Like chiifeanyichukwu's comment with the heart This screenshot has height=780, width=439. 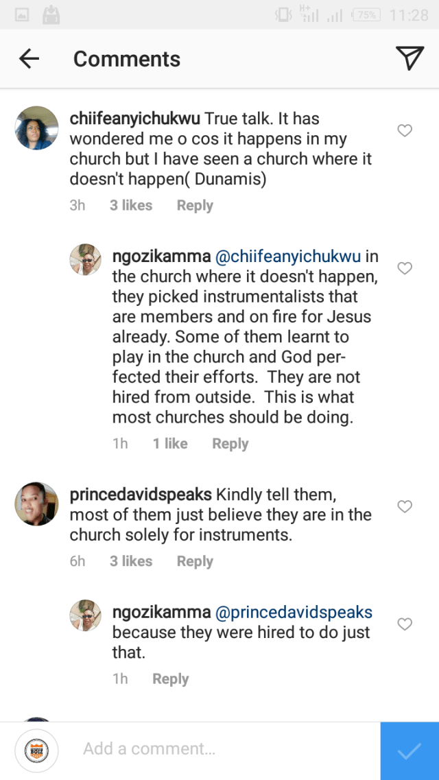pyautogui.click(x=405, y=130)
